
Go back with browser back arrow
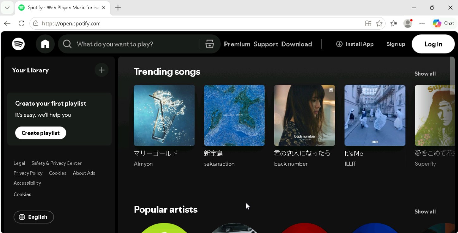point(7,23)
